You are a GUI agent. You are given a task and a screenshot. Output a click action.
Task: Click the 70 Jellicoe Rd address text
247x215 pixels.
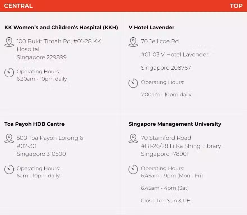[x=160, y=41]
